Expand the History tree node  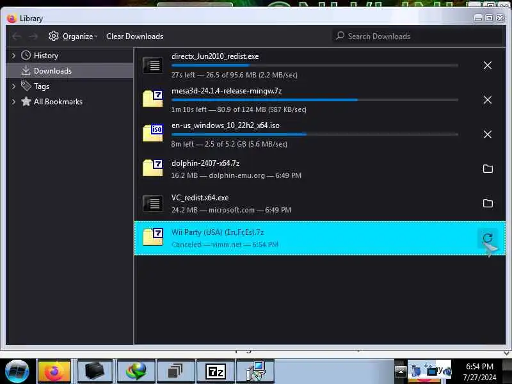tap(13, 56)
